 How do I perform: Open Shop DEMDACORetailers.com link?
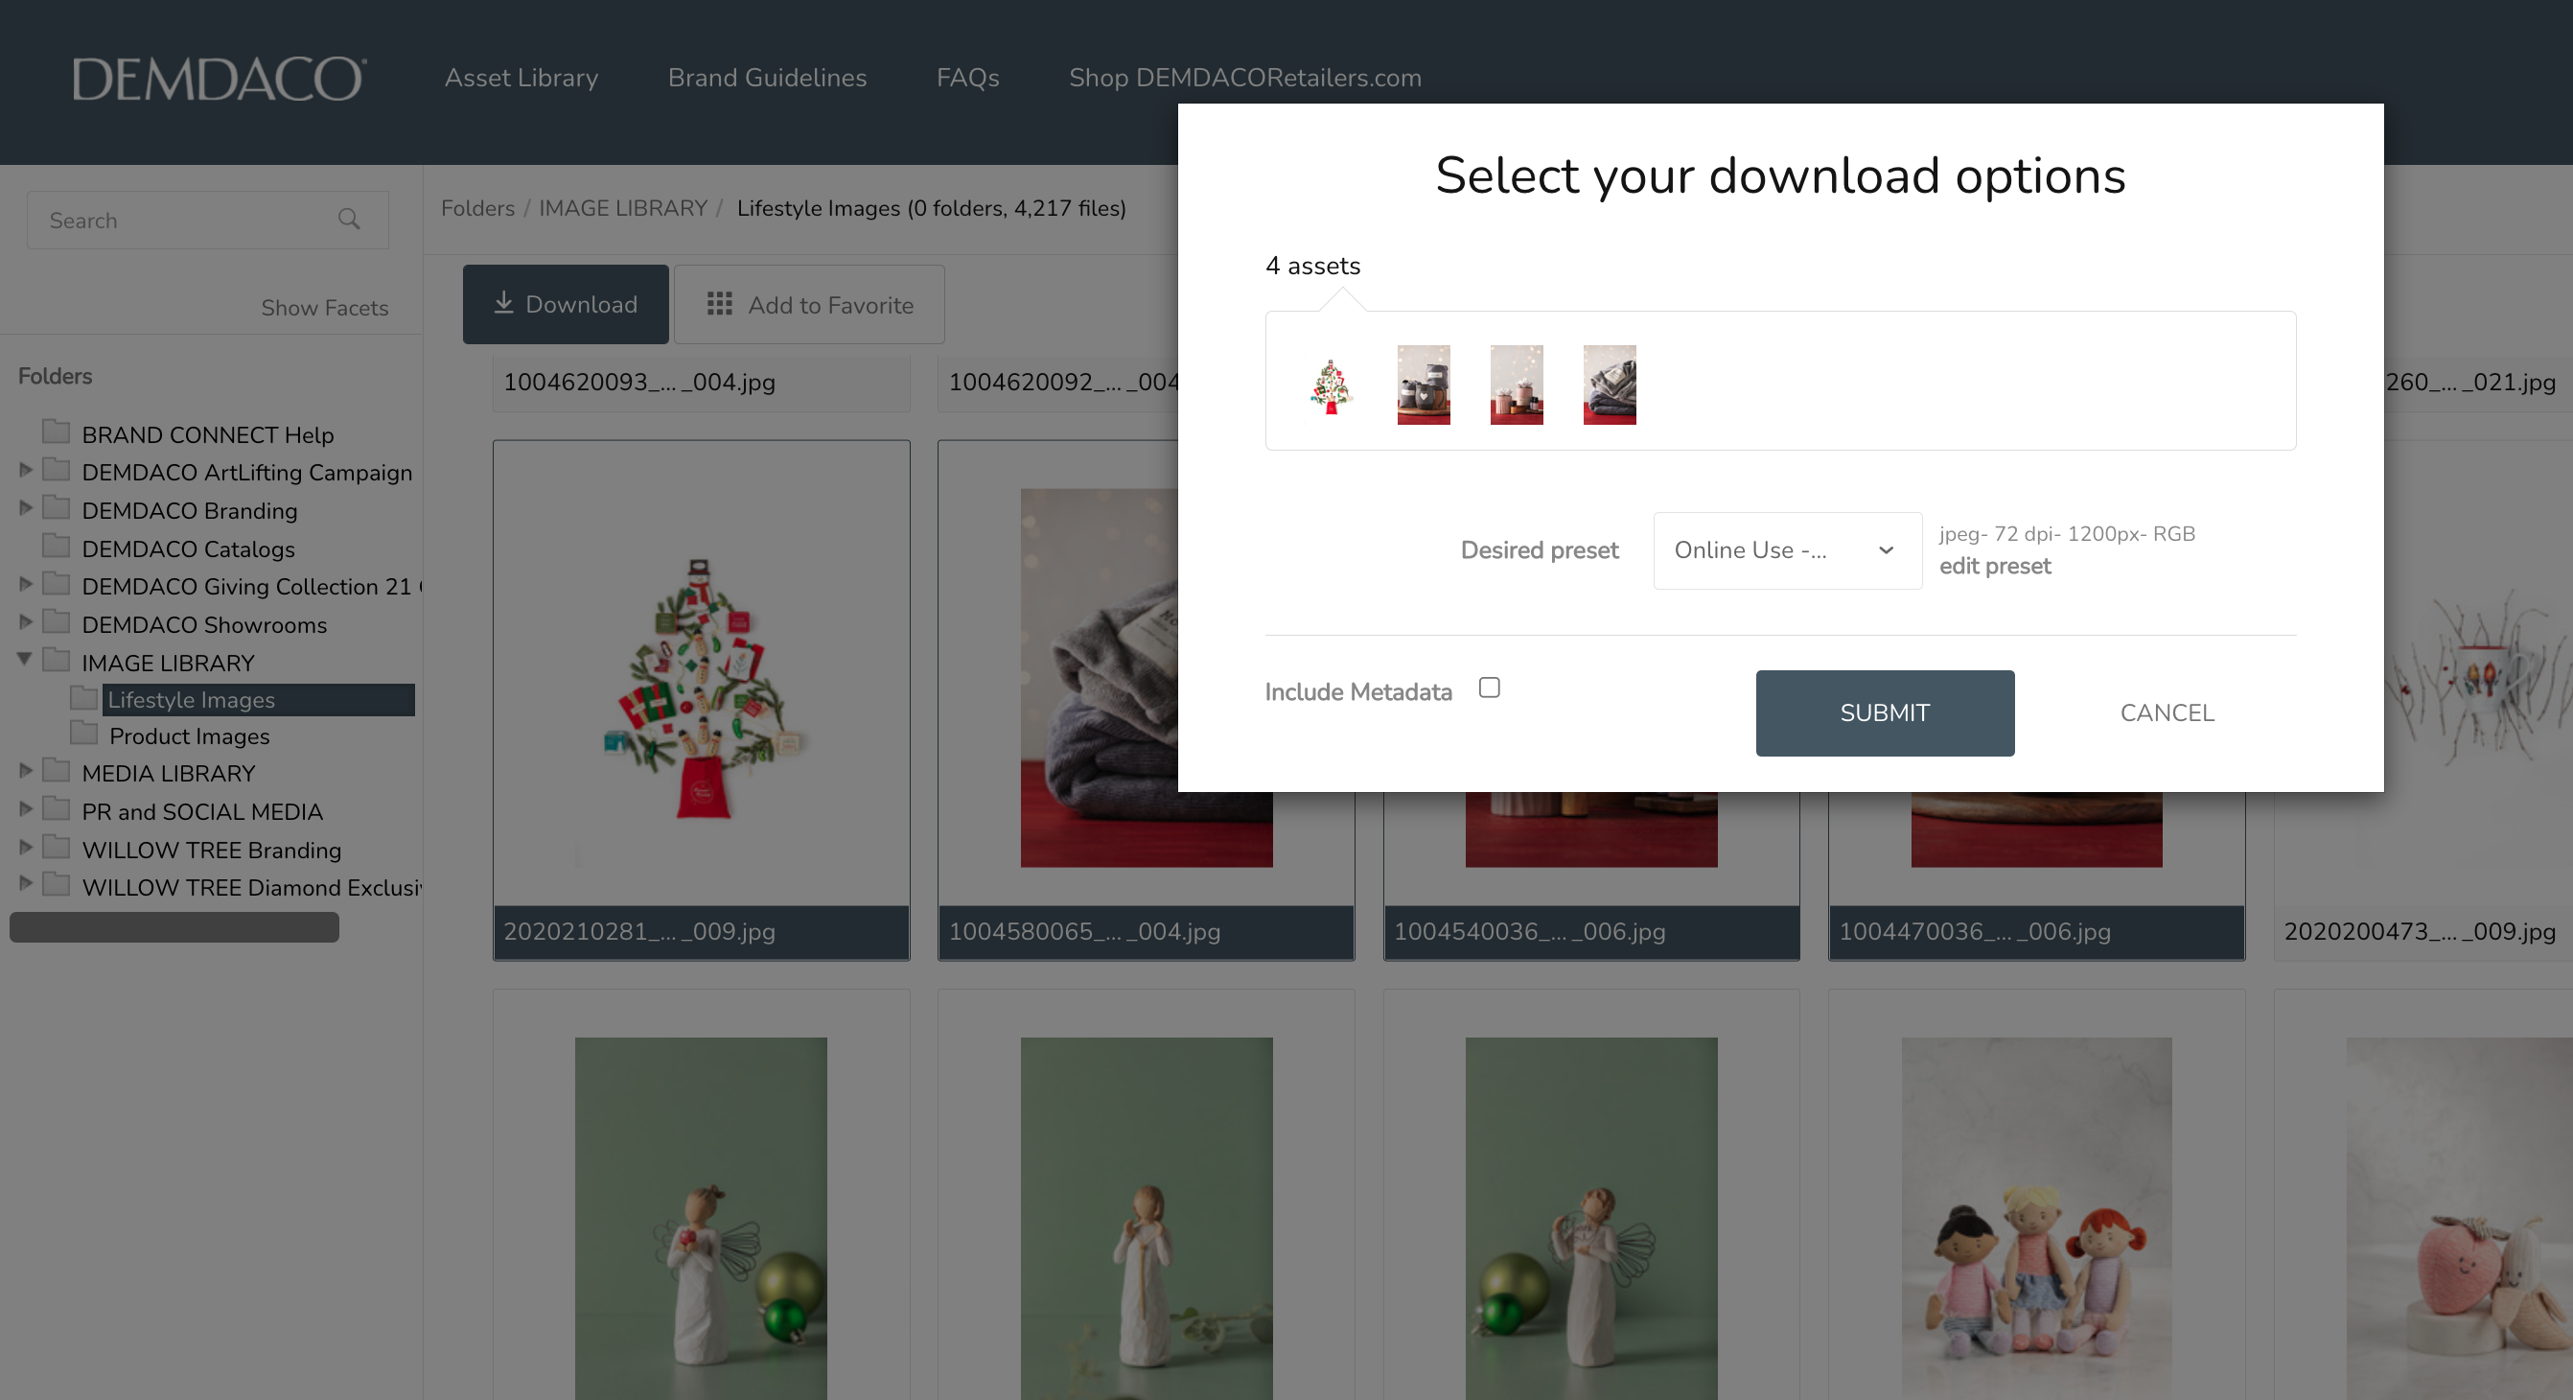tap(1244, 78)
